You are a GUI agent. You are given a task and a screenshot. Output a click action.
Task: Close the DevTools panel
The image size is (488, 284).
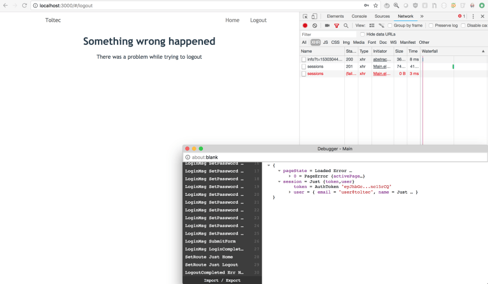(x=482, y=16)
